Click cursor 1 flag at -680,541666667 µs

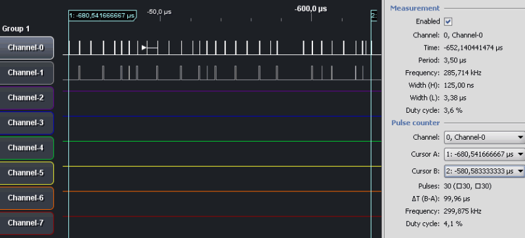point(102,16)
